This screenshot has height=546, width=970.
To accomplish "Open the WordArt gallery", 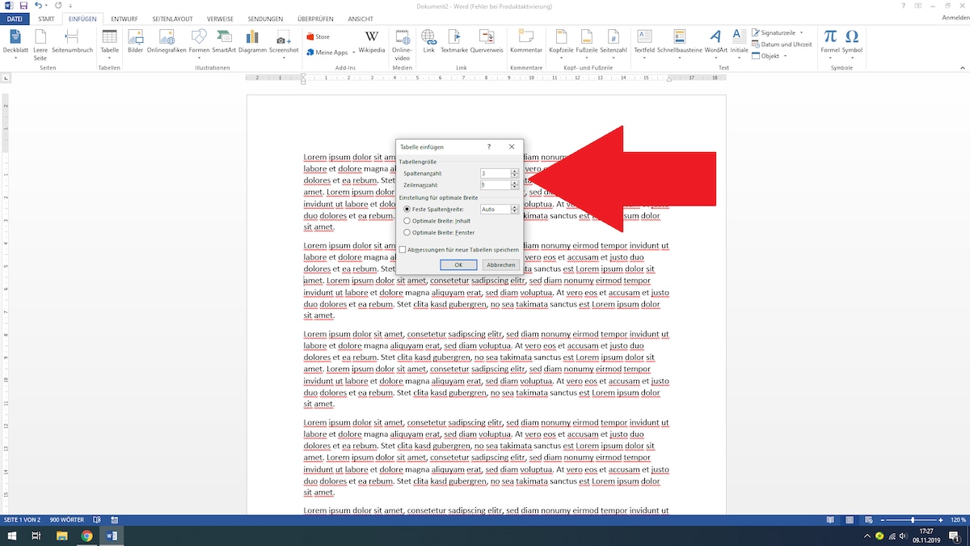I will [715, 40].
